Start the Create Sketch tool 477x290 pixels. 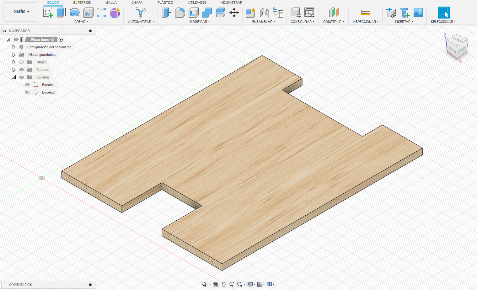click(48, 13)
